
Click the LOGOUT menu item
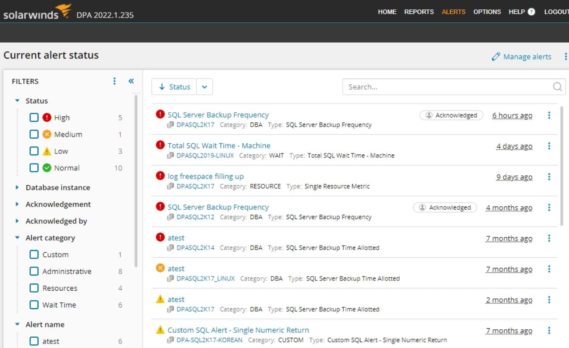[556, 12]
